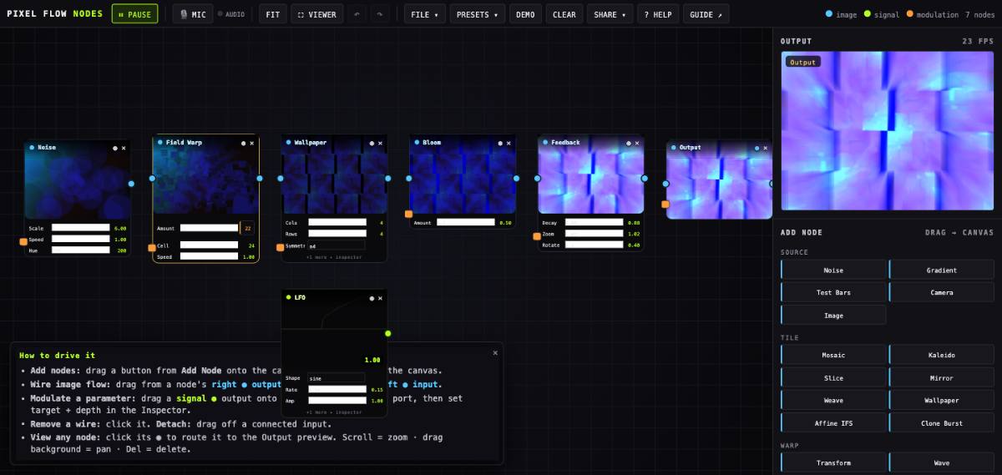Click the Noise node's blue output port
This screenshot has height=475, width=1002.
[131, 184]
